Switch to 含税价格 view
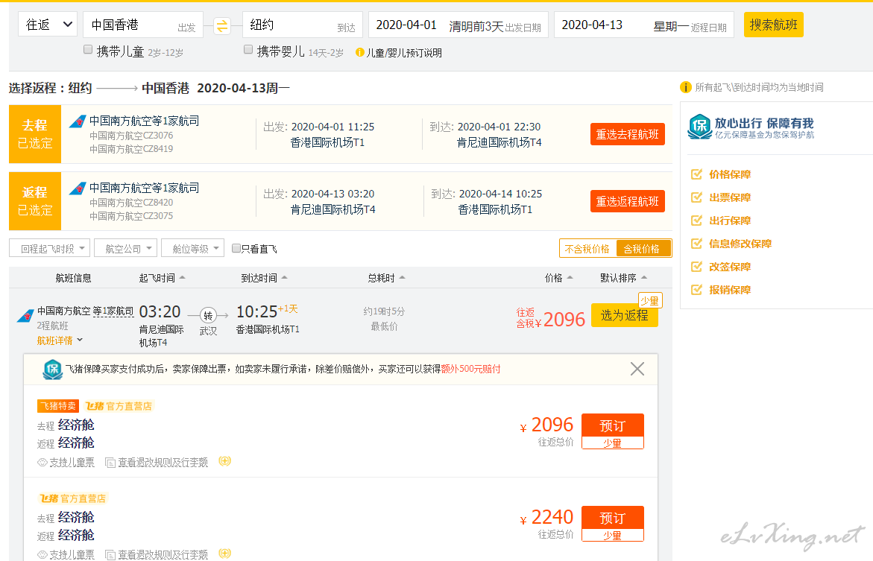Image resolution: width=873 pixels, height=561 pixels. pyautogui.click(x=643, y=249)
